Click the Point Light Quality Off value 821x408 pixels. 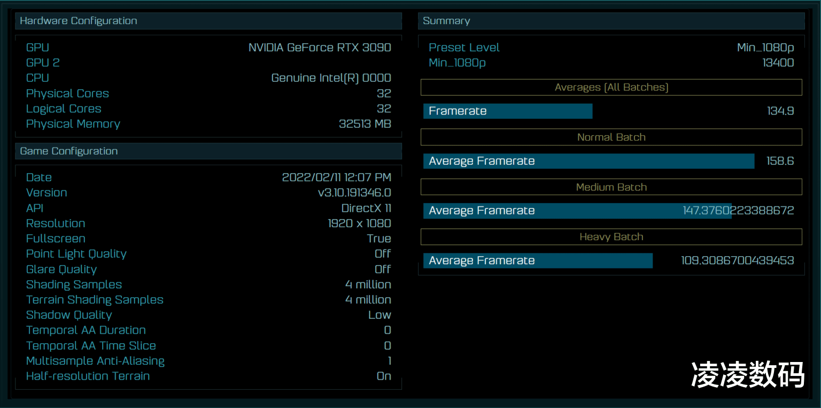point(383,254)
